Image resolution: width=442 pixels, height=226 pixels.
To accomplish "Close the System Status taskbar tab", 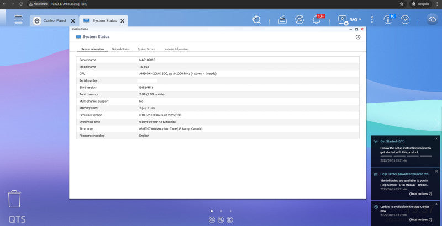I will coord(122,21).
